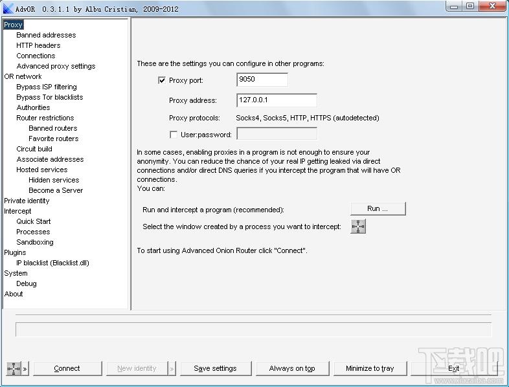Select Banned routers item
This screenshot has height=387, width=509.
(53, 128)
